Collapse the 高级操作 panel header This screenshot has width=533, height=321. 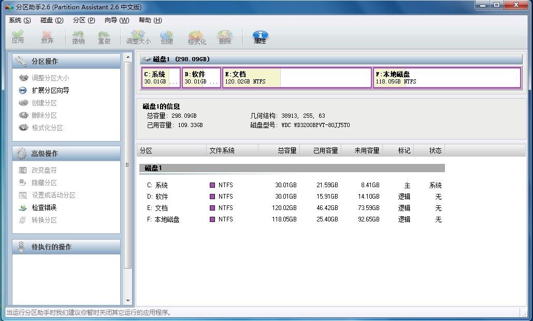66,153
